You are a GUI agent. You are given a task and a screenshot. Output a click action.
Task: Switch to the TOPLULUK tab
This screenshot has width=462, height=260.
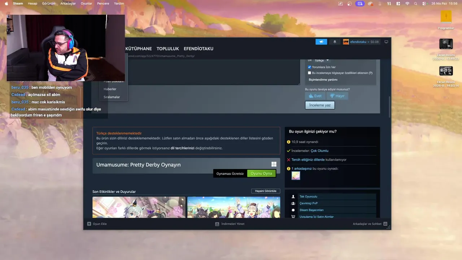point(168,49)
